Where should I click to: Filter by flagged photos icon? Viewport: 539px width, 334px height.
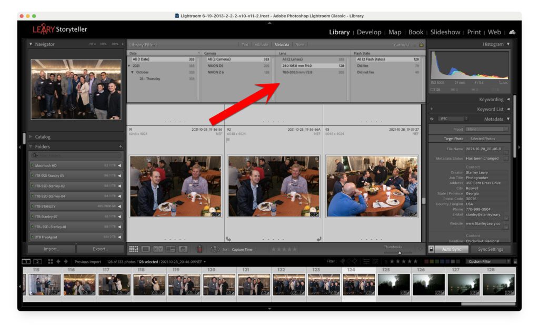coord(342,261)
